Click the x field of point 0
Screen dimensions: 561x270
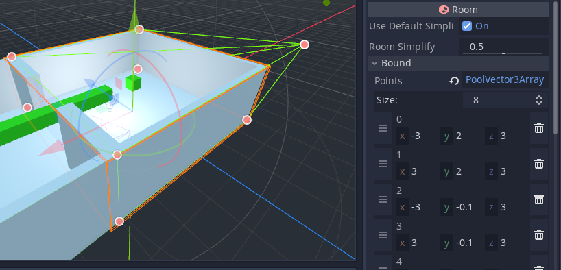click(417, 136)
